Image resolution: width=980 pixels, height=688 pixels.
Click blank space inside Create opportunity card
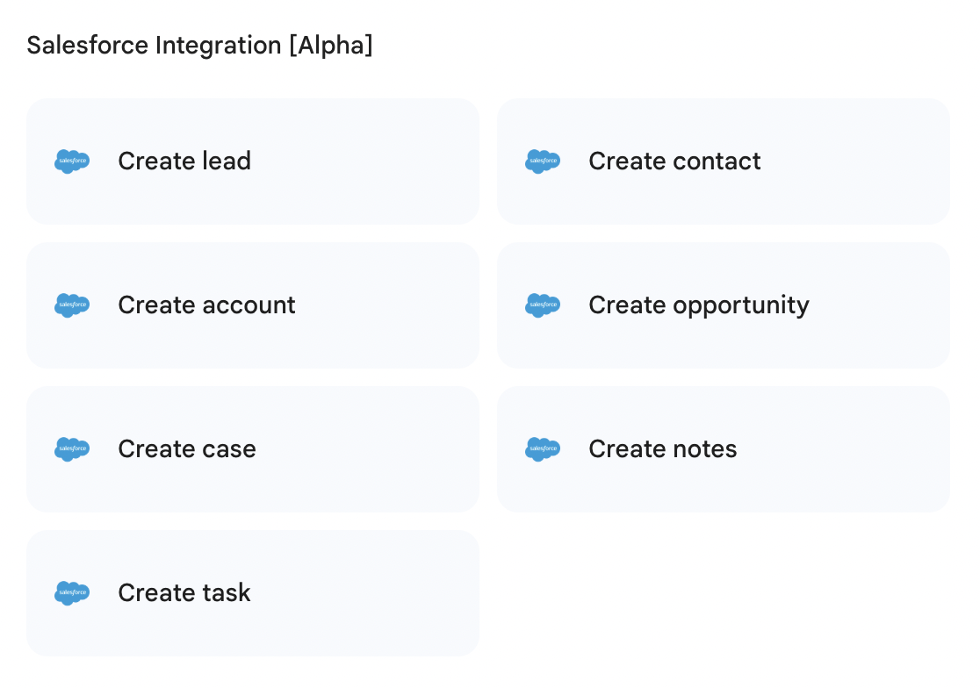coord(878,305)
